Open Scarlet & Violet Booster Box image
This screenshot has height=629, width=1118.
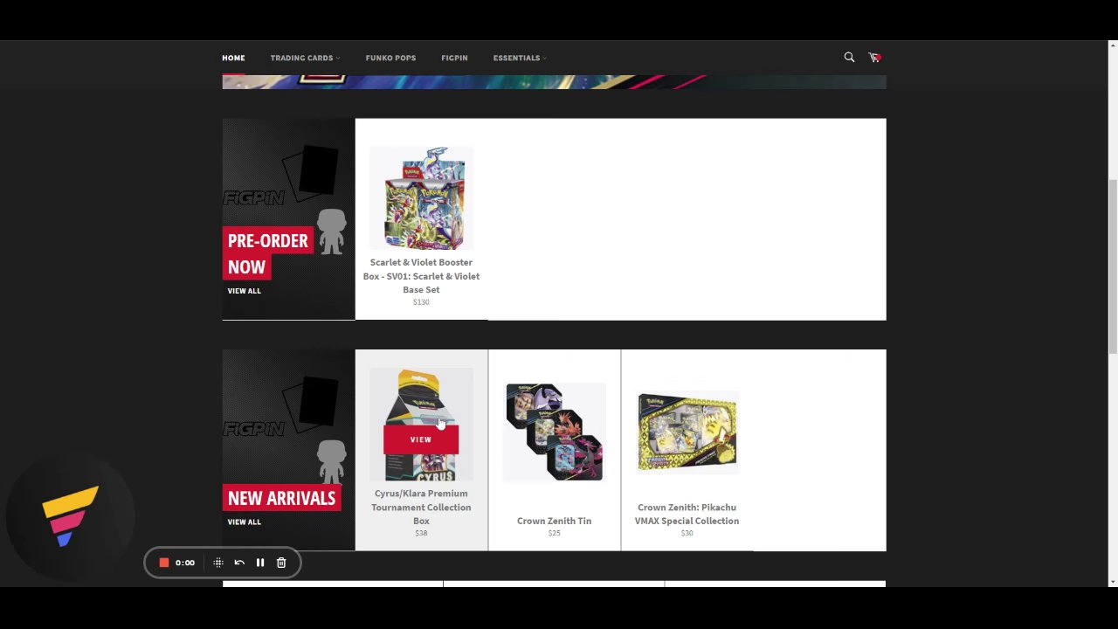click(421, 198)
